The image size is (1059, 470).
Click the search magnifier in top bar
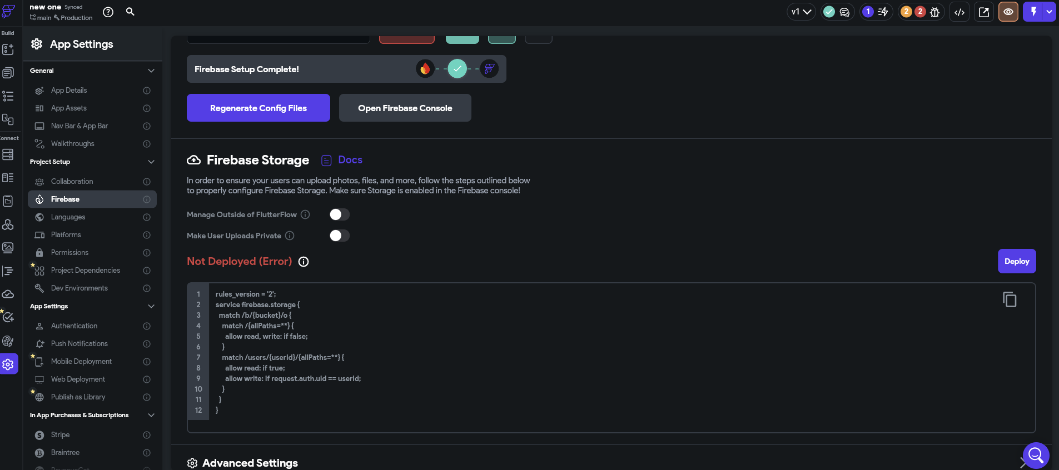pos(130,11)
